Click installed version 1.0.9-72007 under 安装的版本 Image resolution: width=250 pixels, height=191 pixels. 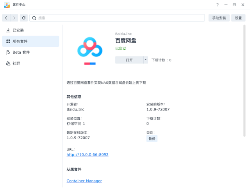point(158,109)
